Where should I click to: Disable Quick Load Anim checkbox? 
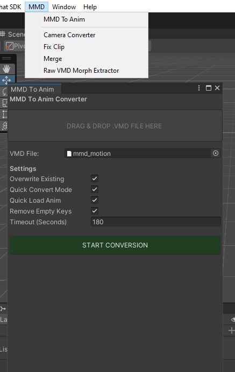tap(95, 200)
